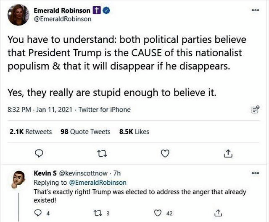View the 8.5K Likes list
The width and height of the screenshot is (269, 222).
tap(134, 132)
